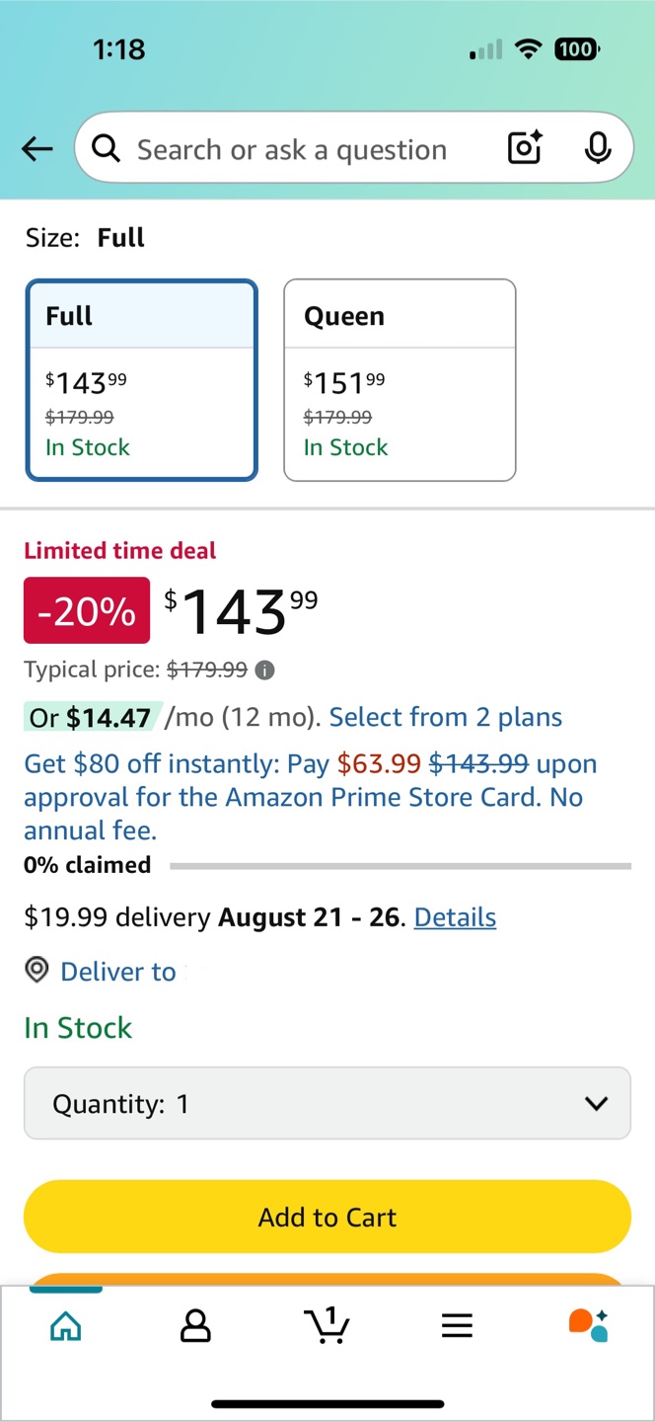This screenshot has width=655, height=1422.
Task: Tap the microphone voice search icon
Action: (597, 148)
